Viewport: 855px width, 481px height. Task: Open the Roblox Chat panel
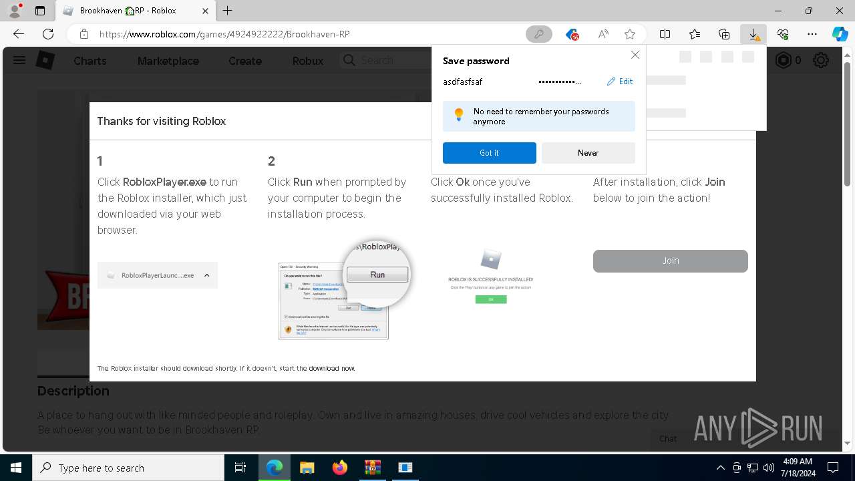668,439
